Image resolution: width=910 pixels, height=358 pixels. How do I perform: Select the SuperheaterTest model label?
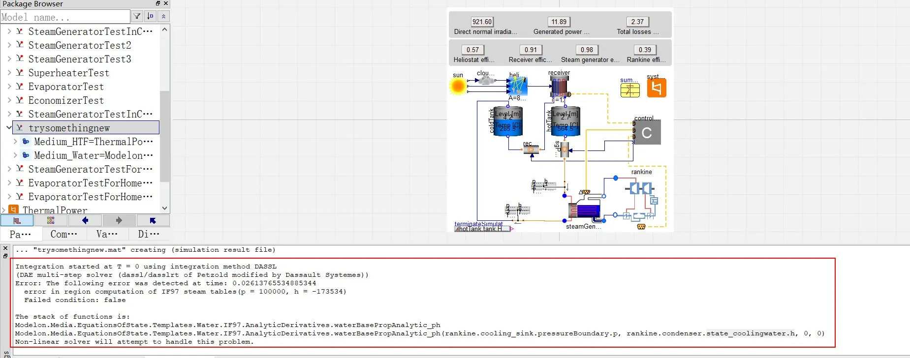[x=69, y=73]
